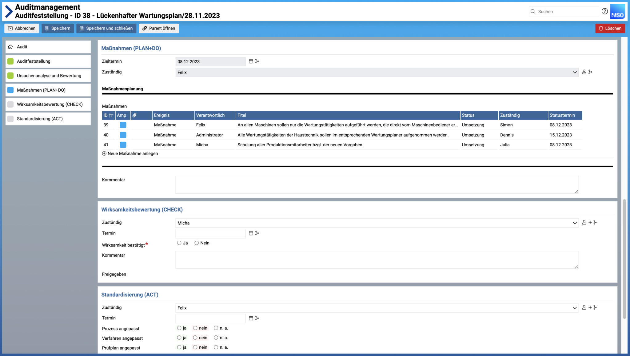Expand the Maßnahmen Zuständig Felix dropdown
630x356 pixels.
tap(377, 72)
